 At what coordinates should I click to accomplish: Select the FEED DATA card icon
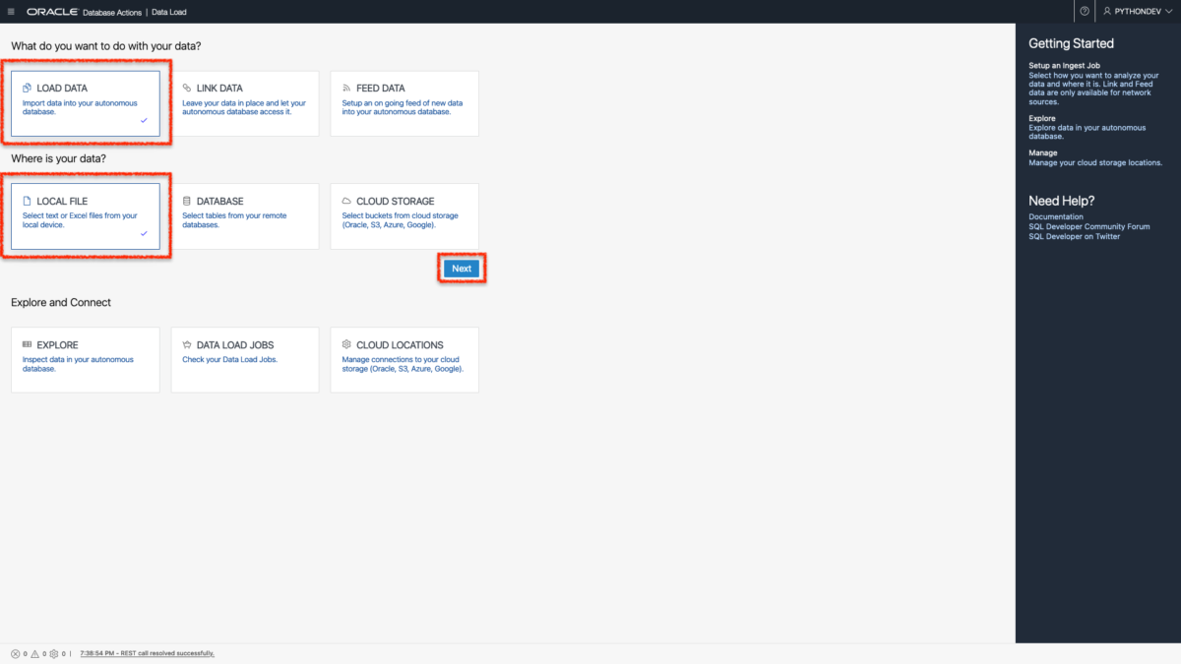click(x=346, y=88)
